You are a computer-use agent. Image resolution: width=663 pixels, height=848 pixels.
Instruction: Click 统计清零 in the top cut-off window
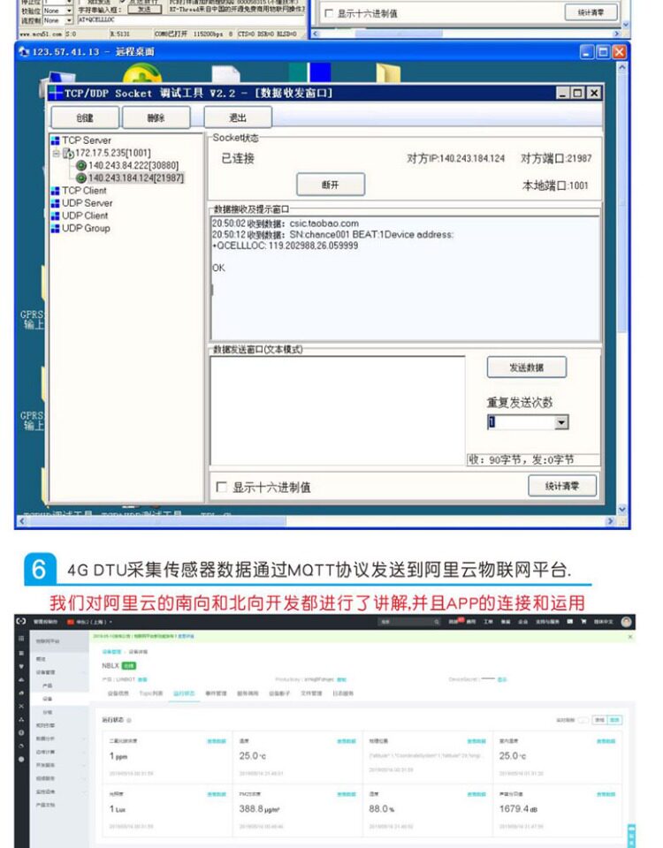pos(591,12)
